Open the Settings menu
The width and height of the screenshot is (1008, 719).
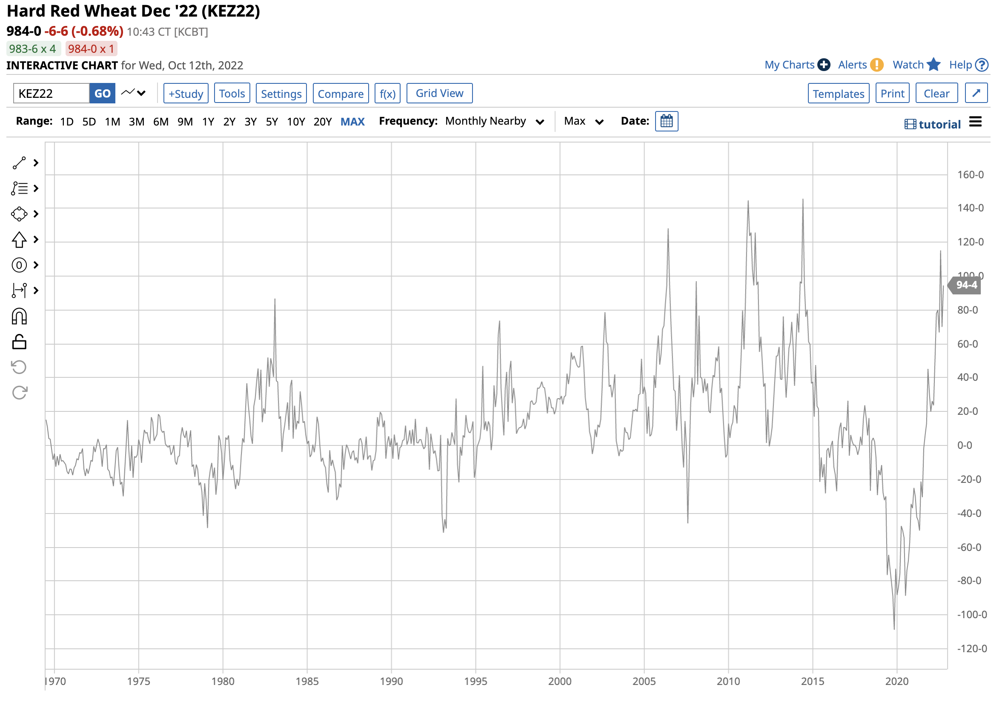click(281, 93)
